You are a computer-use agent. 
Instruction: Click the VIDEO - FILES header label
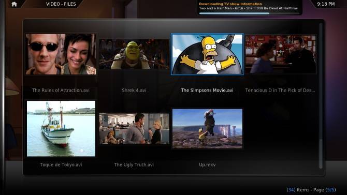61,4
